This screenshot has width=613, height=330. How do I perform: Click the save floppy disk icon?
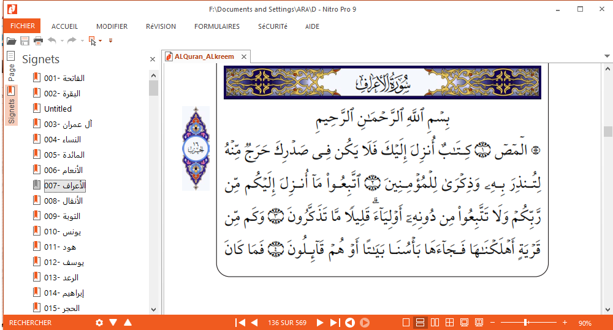[25, 40]
